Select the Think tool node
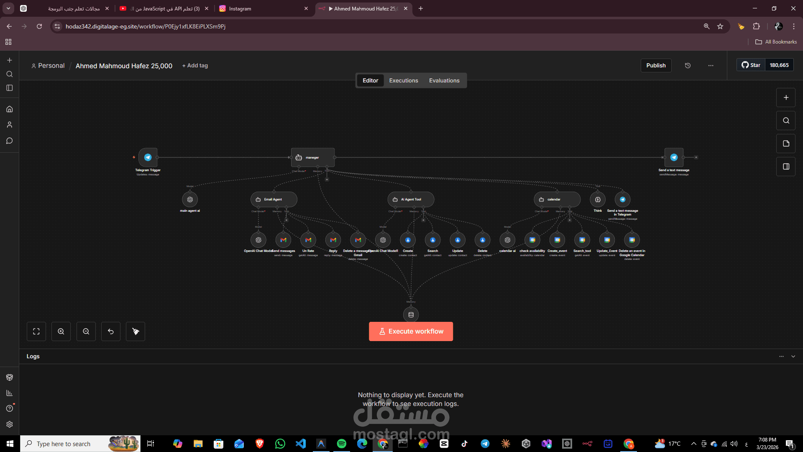803x452 pixels. coord(598,200)
